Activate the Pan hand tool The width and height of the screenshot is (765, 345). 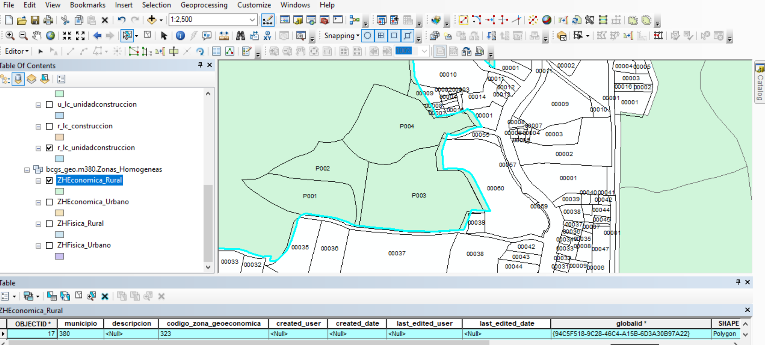click(37, 36)
